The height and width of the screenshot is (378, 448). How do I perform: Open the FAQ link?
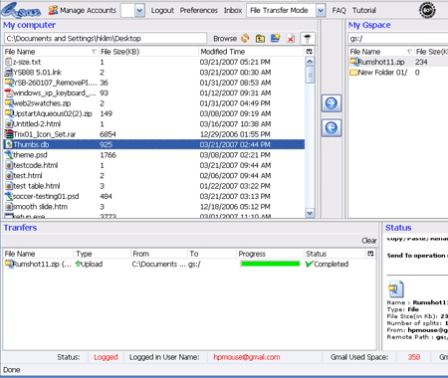click(338, 10)
